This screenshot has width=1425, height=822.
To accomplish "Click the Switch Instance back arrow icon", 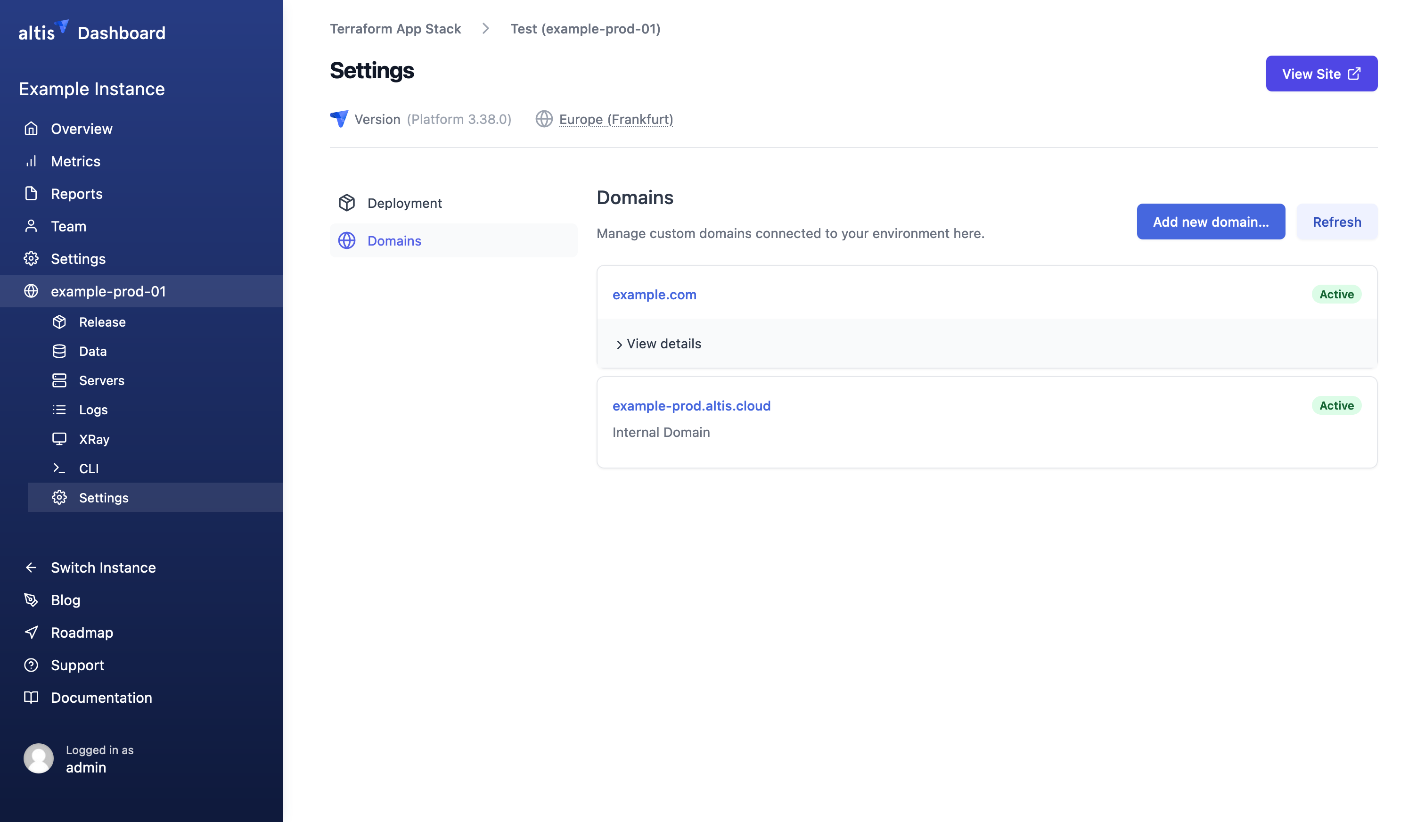I will pyautogui.click(x=31, y=567).
